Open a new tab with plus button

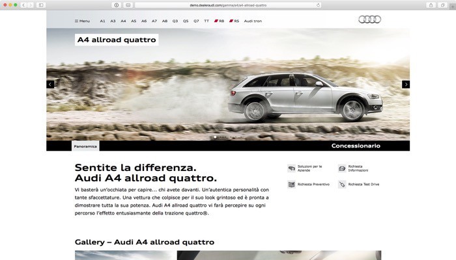tap(453, 6)
